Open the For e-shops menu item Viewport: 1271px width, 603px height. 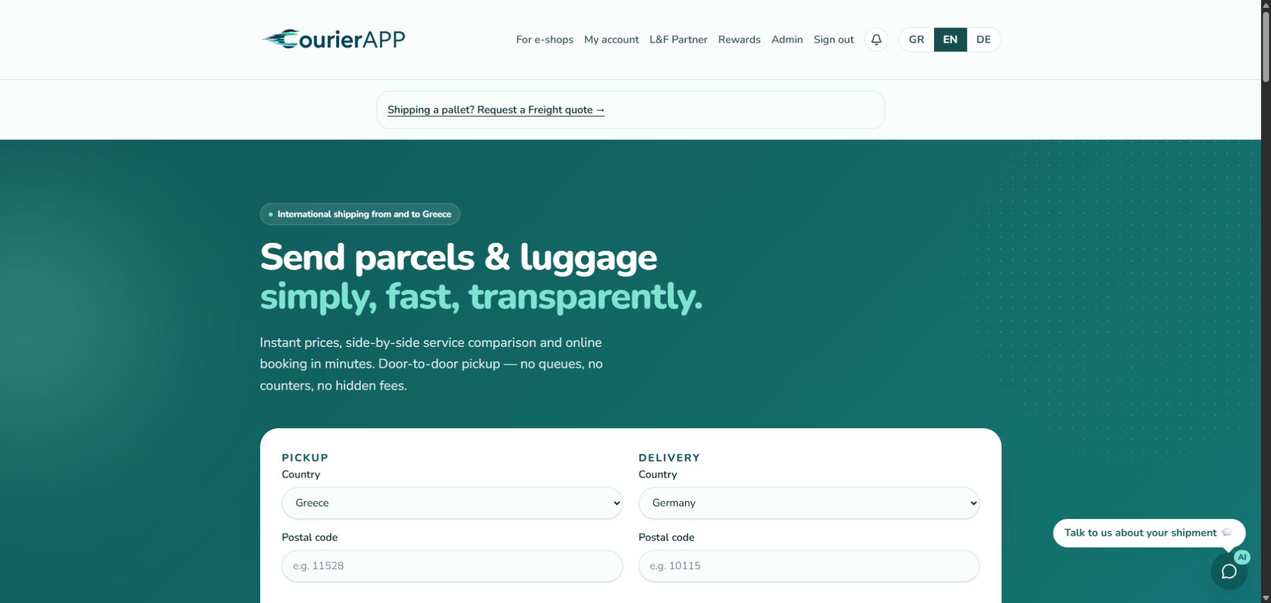[544, 39]
